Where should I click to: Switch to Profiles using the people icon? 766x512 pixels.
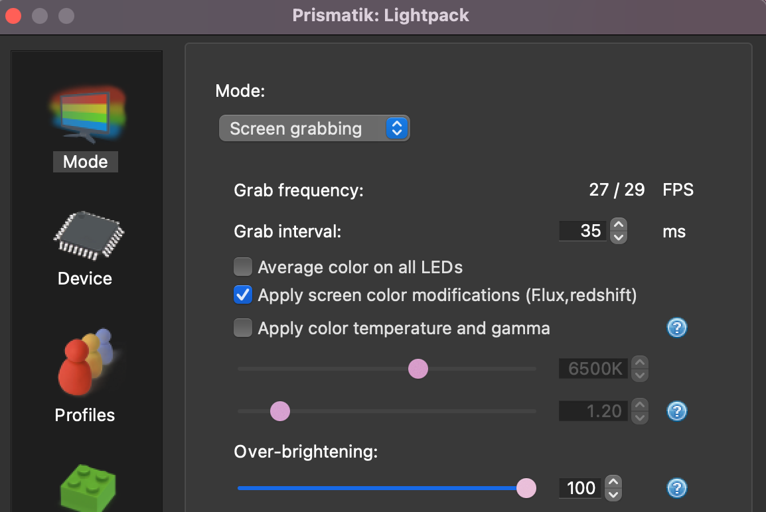pyautogui.click(x=85, y=361)
